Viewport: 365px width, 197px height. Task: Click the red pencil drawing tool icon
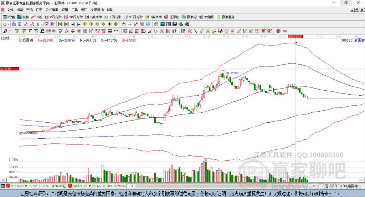click(x=5, y=31)
